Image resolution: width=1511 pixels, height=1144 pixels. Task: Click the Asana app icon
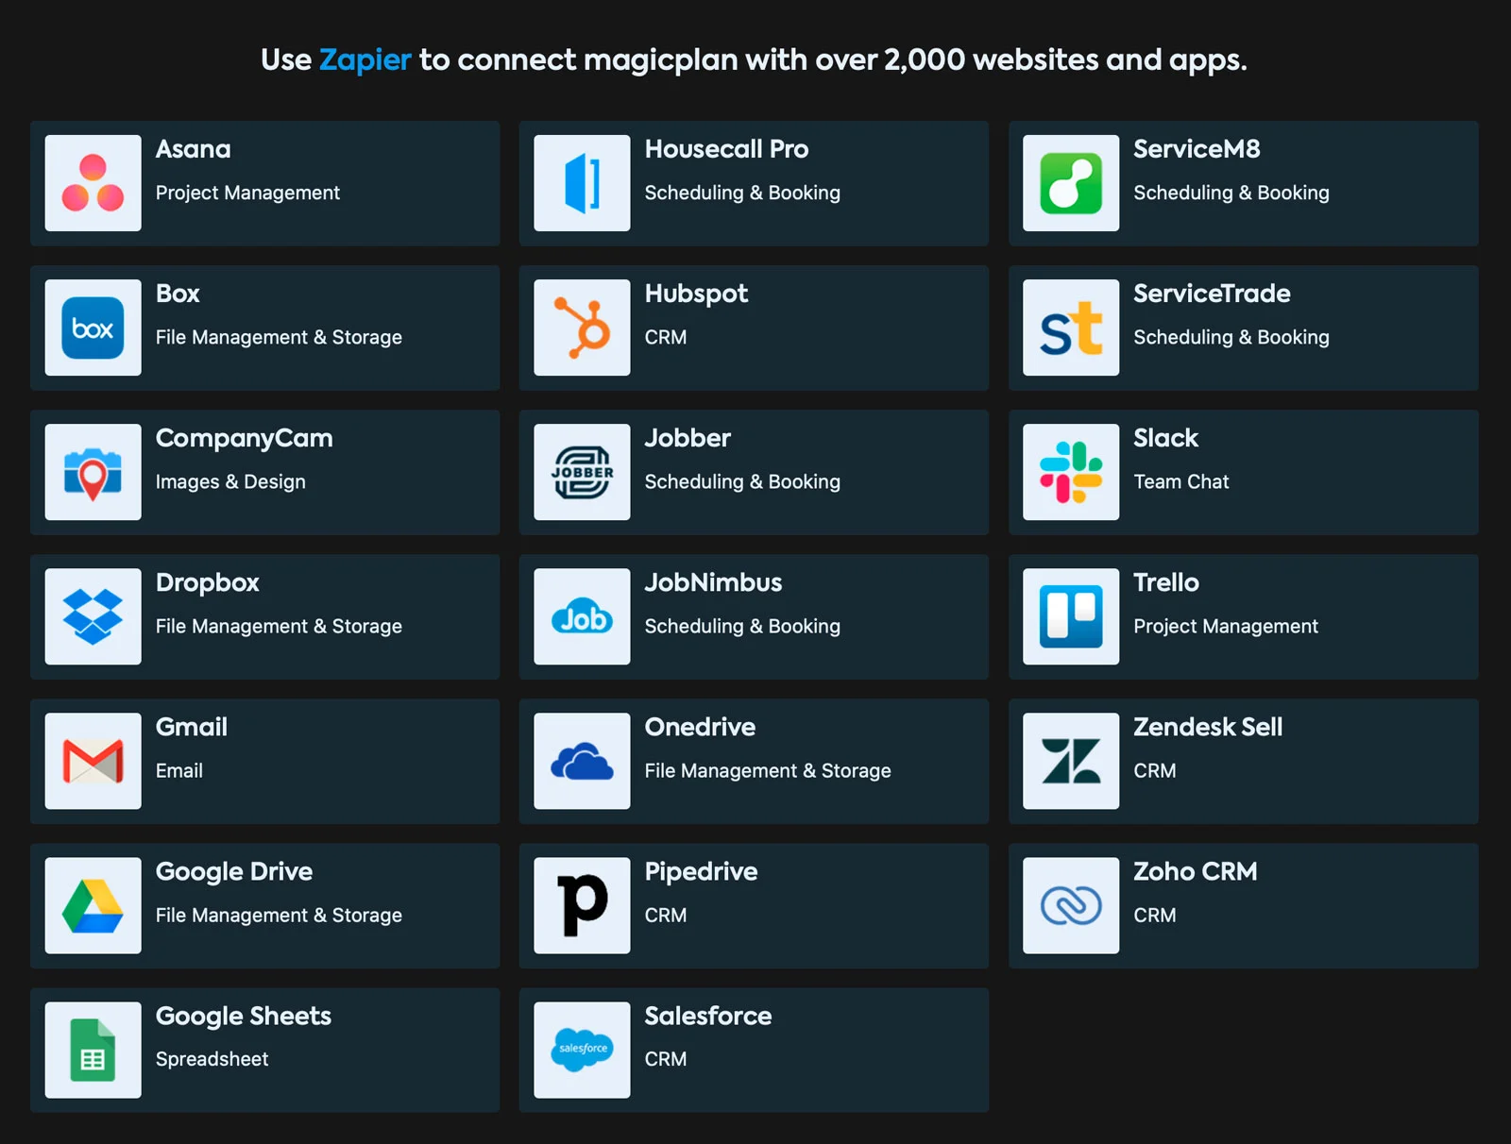tap(93, 182)
